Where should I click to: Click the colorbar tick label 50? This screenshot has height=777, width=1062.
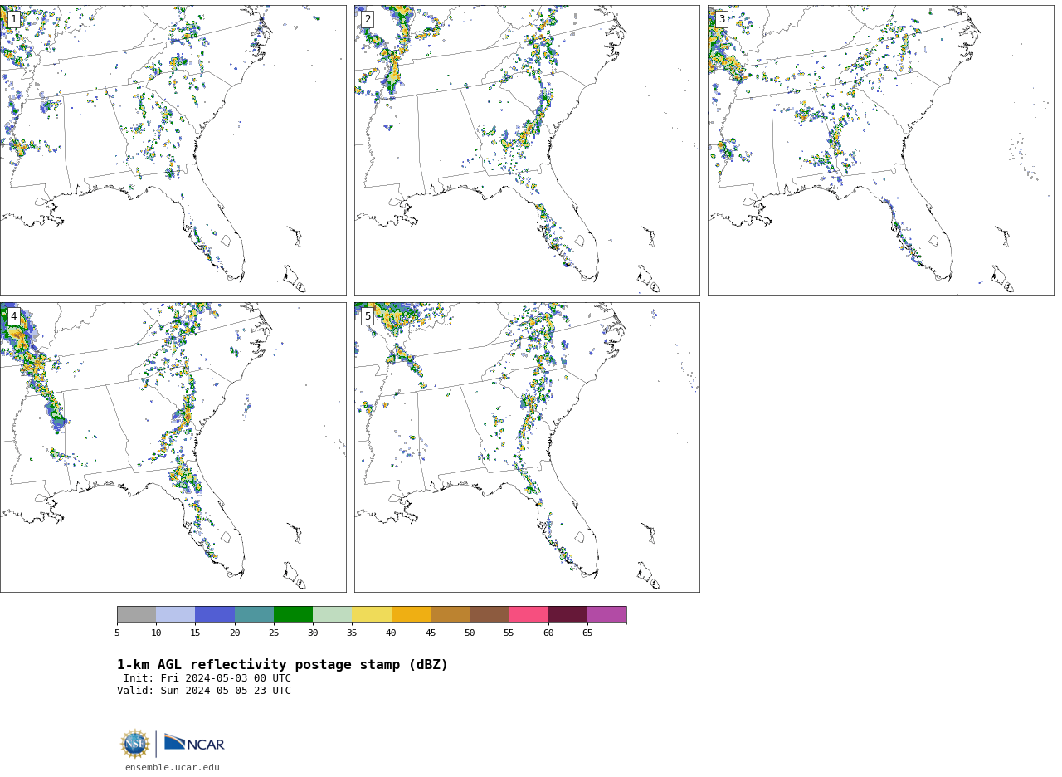[x=470, y=633]
